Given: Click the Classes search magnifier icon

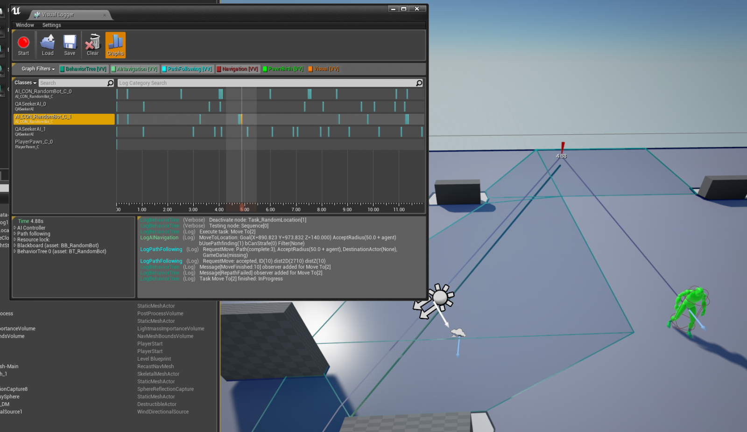Looking at the screenshot, I should tap(110, 83).
